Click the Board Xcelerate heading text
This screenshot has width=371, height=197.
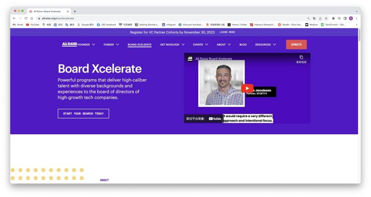pos(100,69)
